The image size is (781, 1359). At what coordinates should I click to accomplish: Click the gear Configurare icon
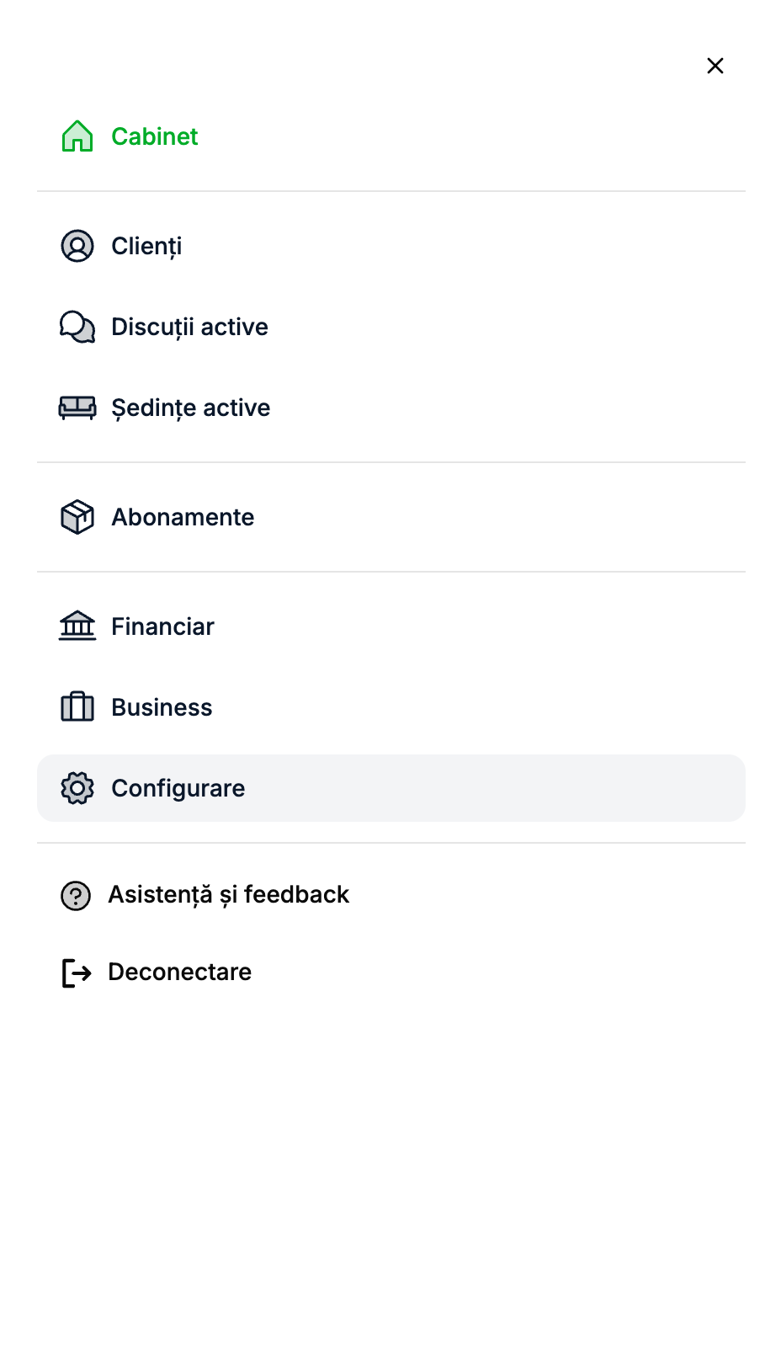pos(77,788)
